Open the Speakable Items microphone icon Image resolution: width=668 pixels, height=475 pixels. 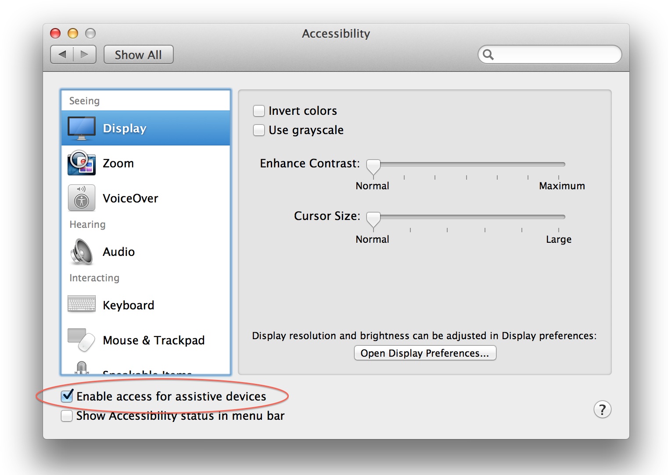(82, 368)
